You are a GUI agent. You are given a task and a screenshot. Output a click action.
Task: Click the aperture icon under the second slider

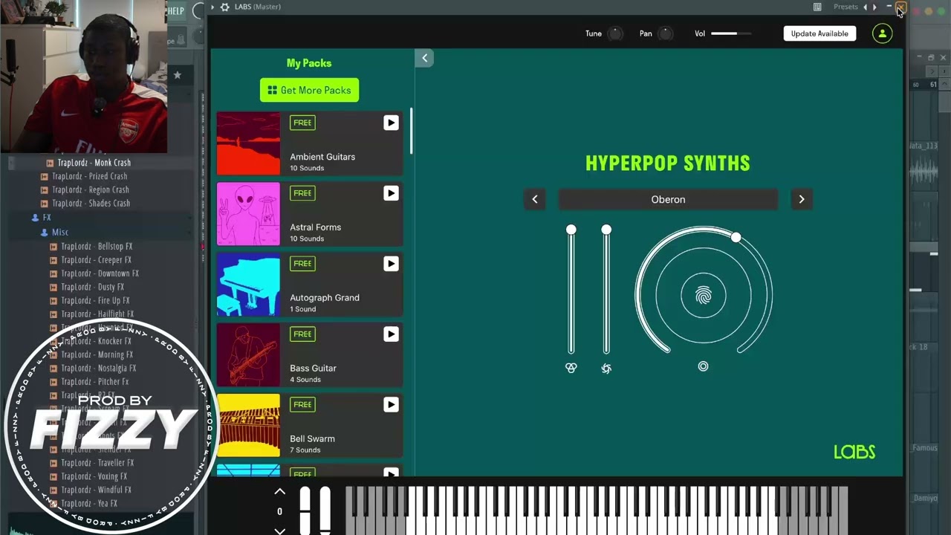(x=606, y=368)
